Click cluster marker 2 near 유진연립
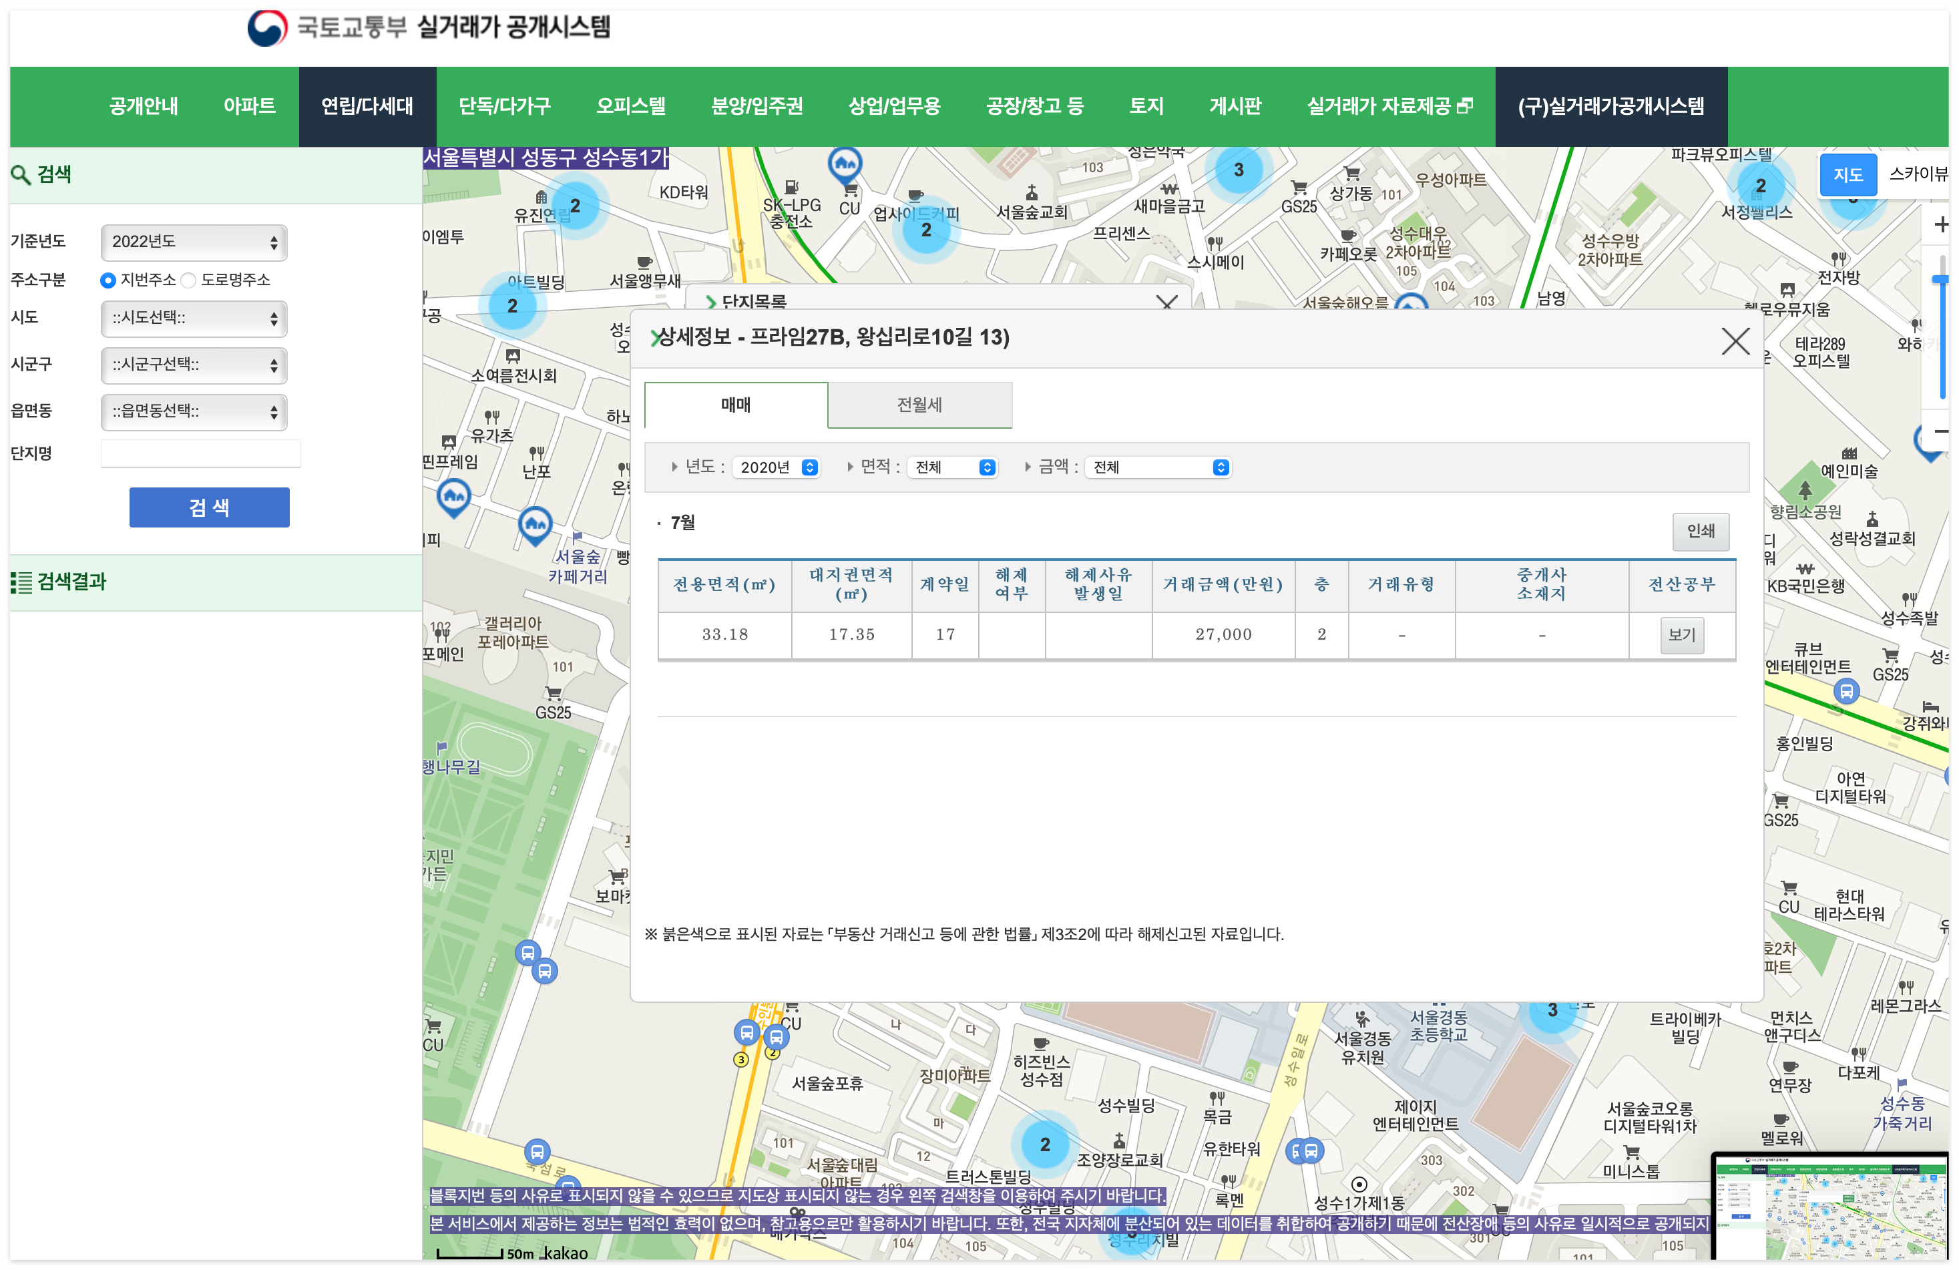Viewport: 1959px width, 1270px height. [574, 206]
